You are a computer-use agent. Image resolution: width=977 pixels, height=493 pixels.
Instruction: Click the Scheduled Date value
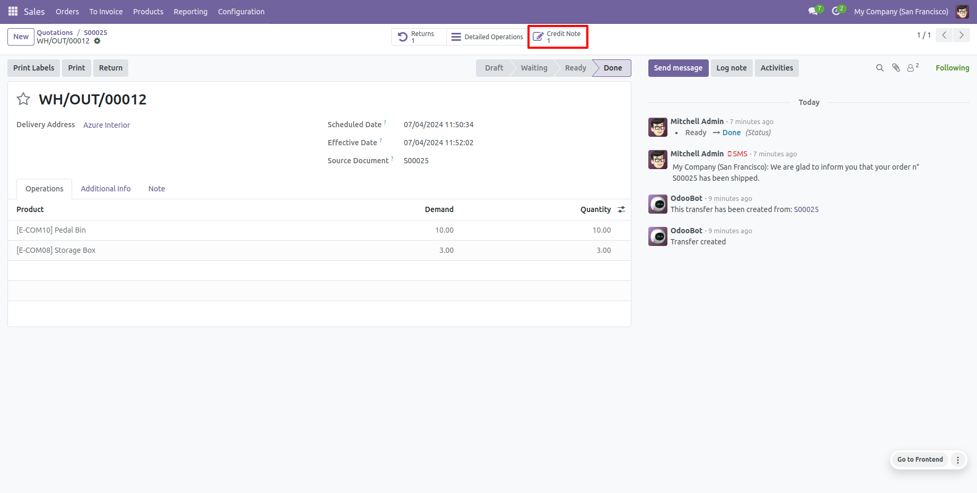tap(438, 125)
